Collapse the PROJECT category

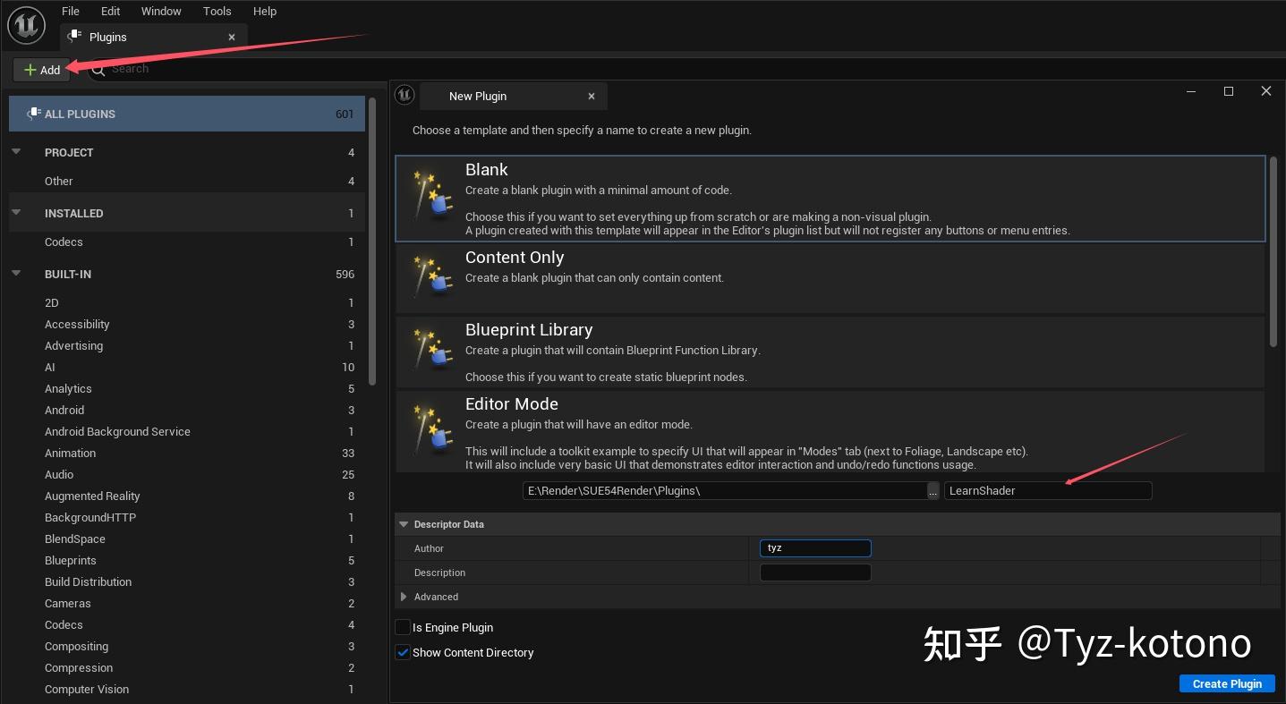(x=16, y=152)
